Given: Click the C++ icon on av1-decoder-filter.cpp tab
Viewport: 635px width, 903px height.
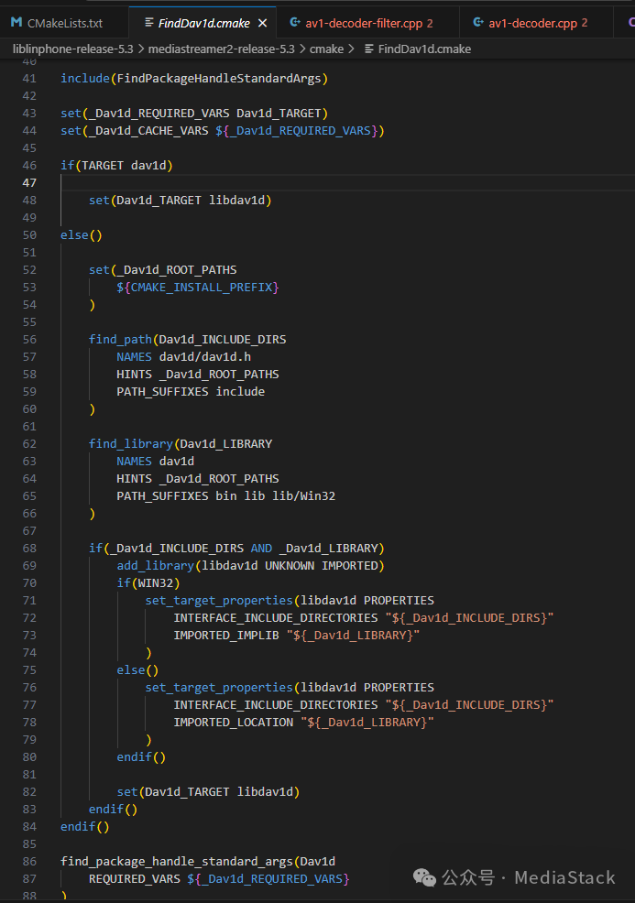Looking at the screenshot, I should [295, 23].
